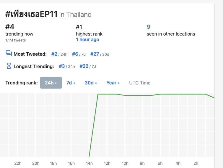This screenshot has width=223, height=168.
Task: Click the Longest Trending hourglass icon
Action: point(9,66)
